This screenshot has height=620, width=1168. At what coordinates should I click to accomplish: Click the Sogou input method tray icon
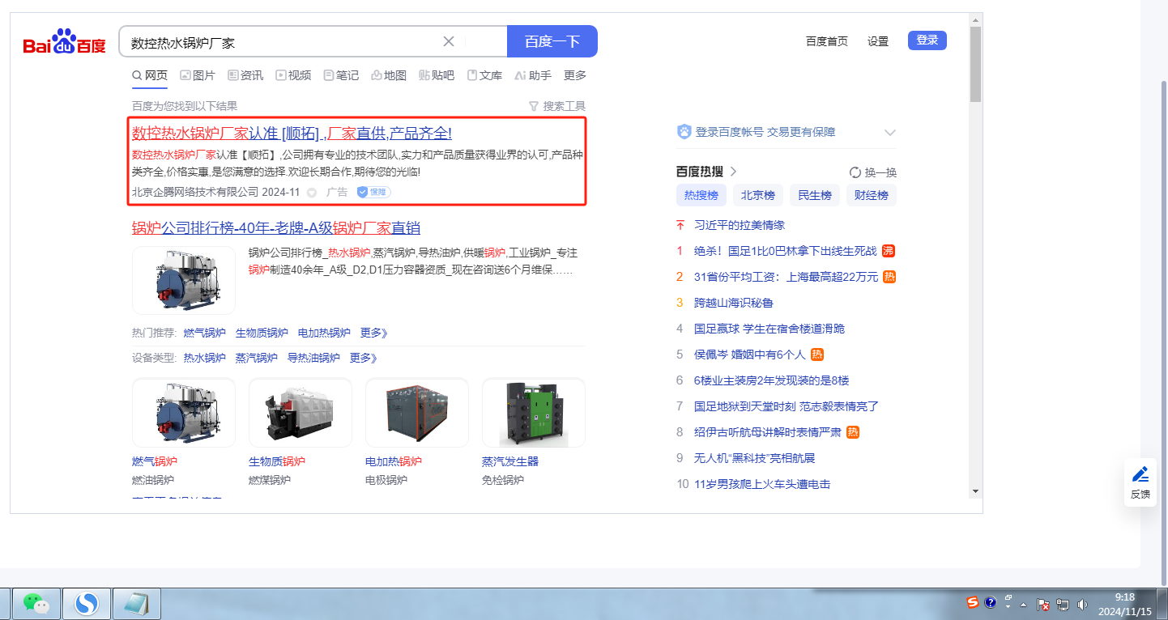pos(973,602)
